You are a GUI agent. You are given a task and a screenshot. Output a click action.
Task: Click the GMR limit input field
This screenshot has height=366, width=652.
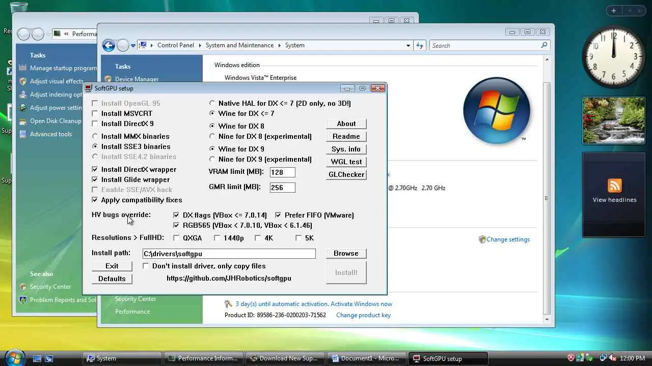click(283, 188)
